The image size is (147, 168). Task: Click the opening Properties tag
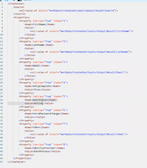[22, 17]
